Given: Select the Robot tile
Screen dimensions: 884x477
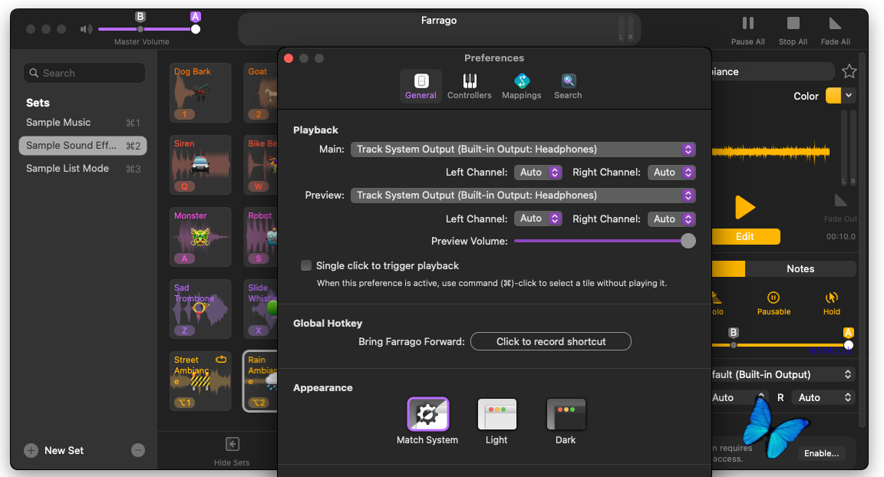Looking at the screenshot, I should [x=260, y=236].
